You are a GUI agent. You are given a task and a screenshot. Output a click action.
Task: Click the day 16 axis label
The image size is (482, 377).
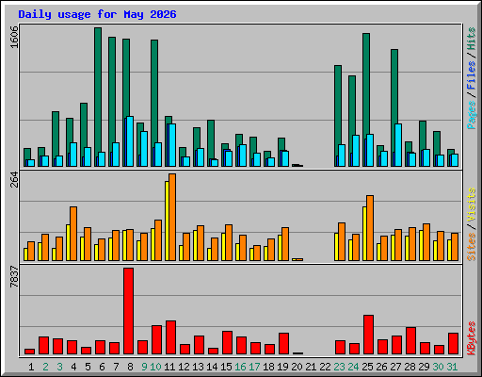coord(240,367)
